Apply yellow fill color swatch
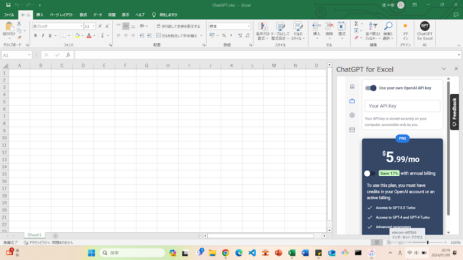This screenshot has width=463, height=260. (77, 36)
